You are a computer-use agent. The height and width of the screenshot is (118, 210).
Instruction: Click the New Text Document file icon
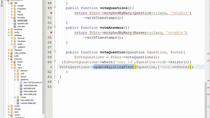pos(21,82)
